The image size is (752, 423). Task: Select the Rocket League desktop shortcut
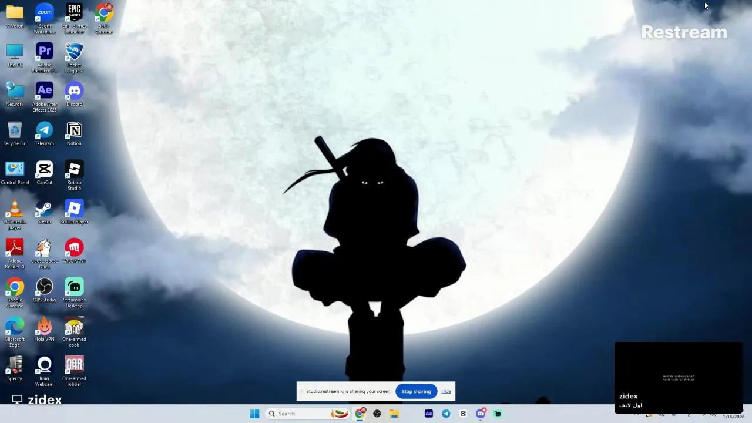pyautogui.click(x=74, y=58)
